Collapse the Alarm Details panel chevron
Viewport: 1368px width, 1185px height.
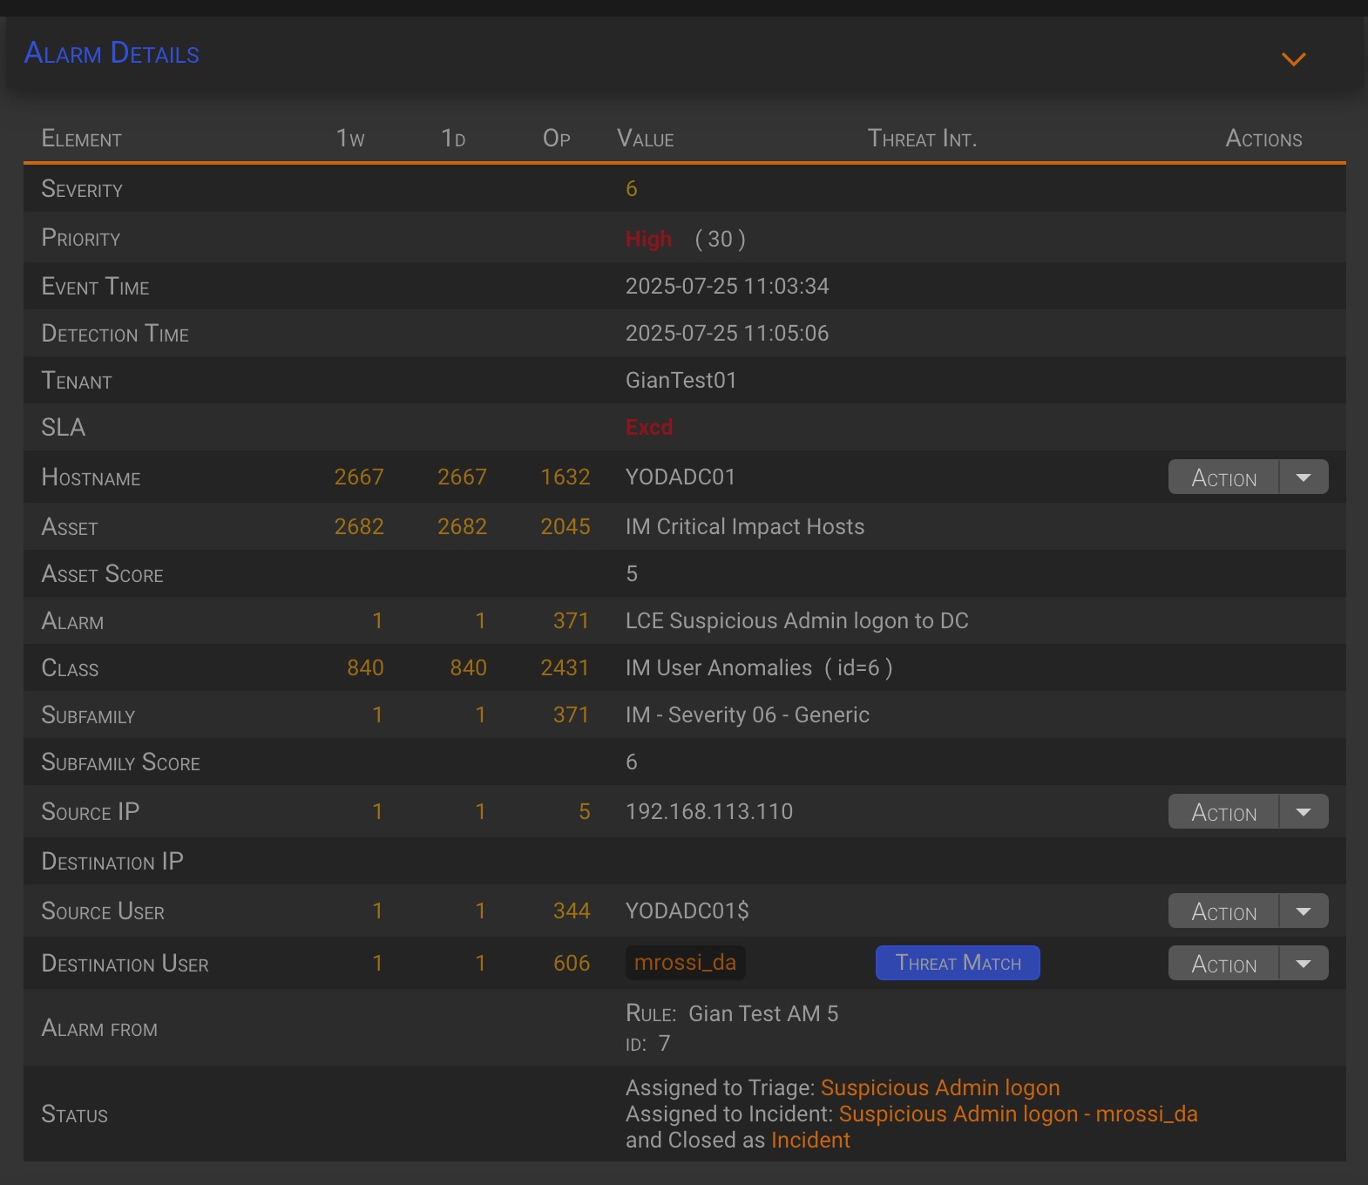coord(1293,58)
